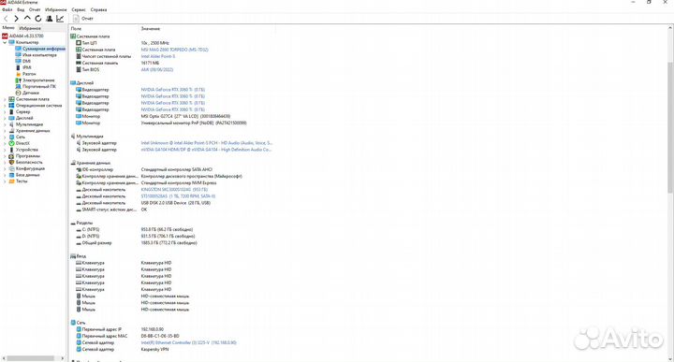Select the C: (NTFS) partition row
The width and height of the screenshot is (674, 362).
pyautogui.click(x=134, y=229)
